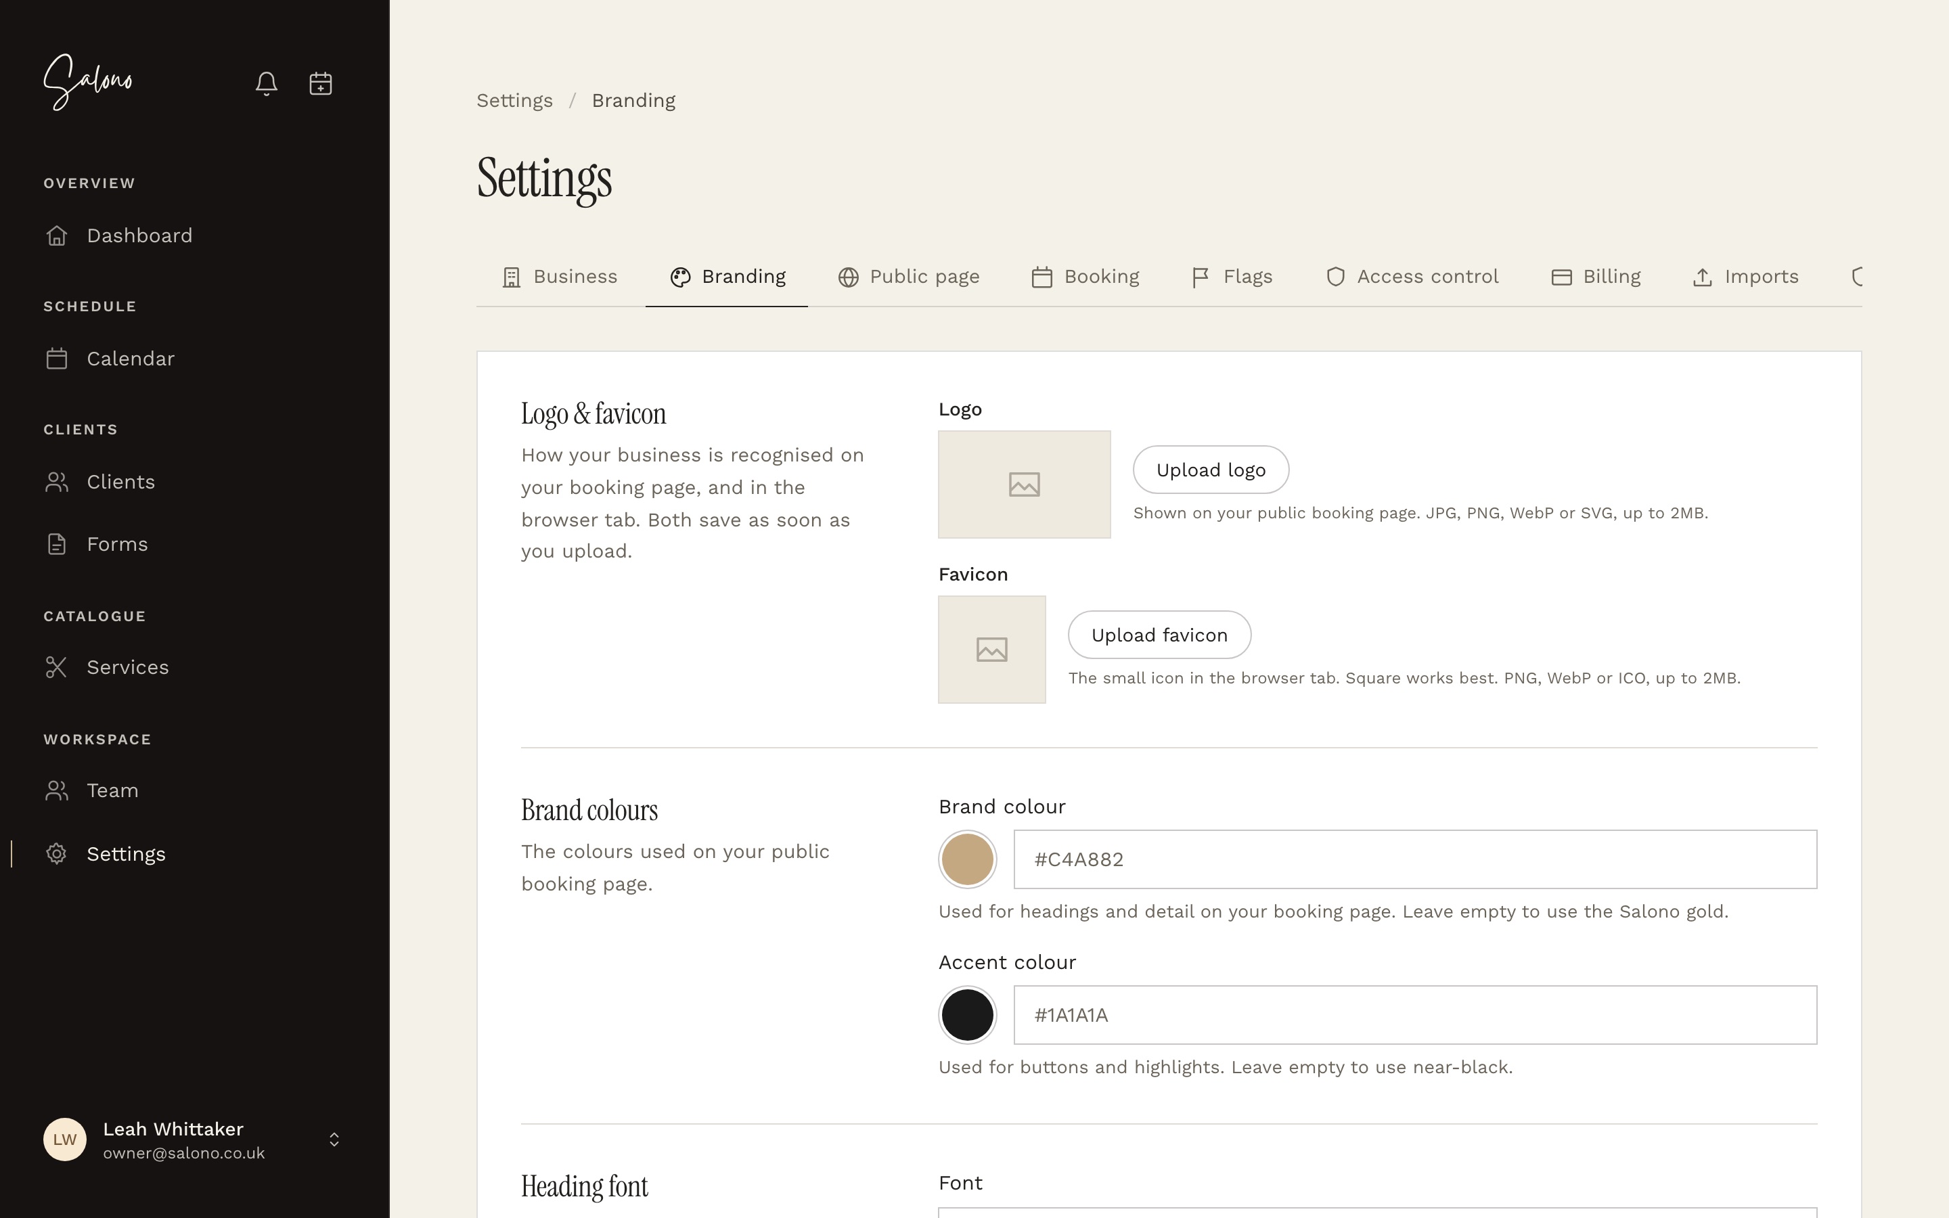Go to the Booking tab
This screenshot has width=1949, height=1218.
point(1085,277)
